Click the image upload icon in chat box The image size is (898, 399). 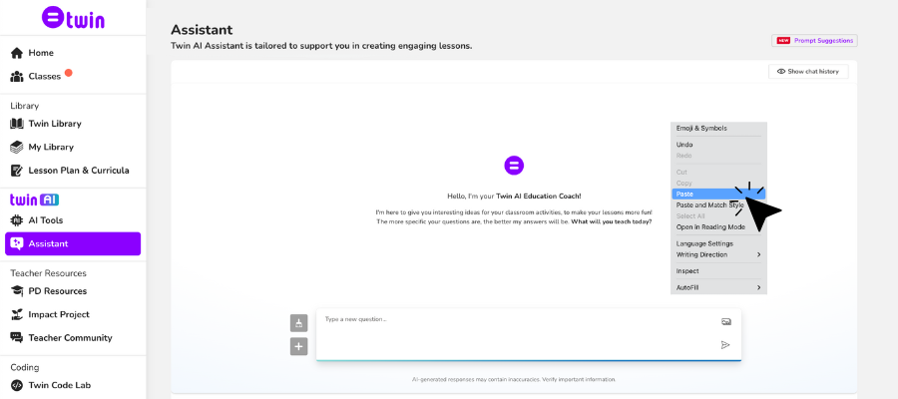pos(725,321)
